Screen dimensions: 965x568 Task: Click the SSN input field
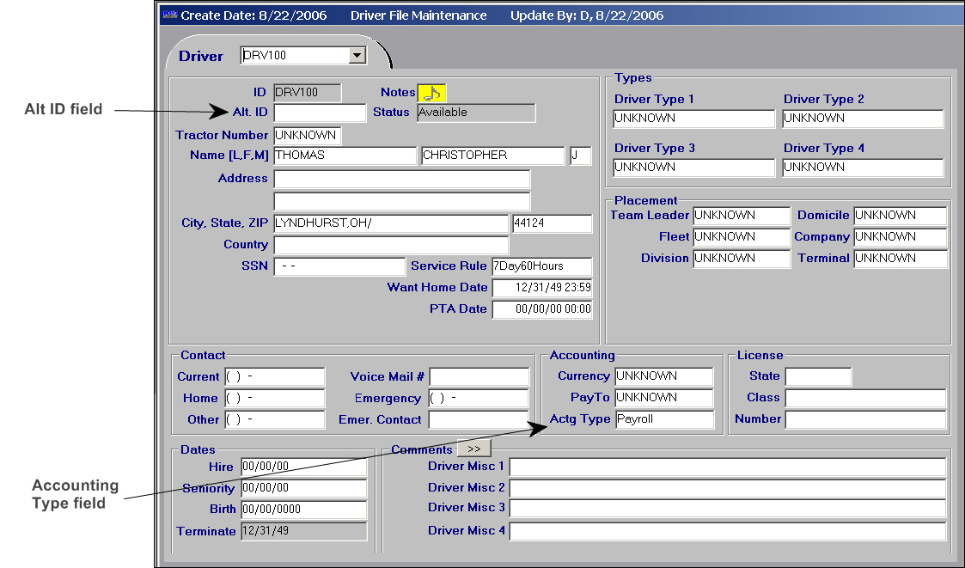339,266
